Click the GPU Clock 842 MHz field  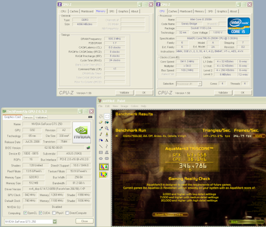(30, 195)
